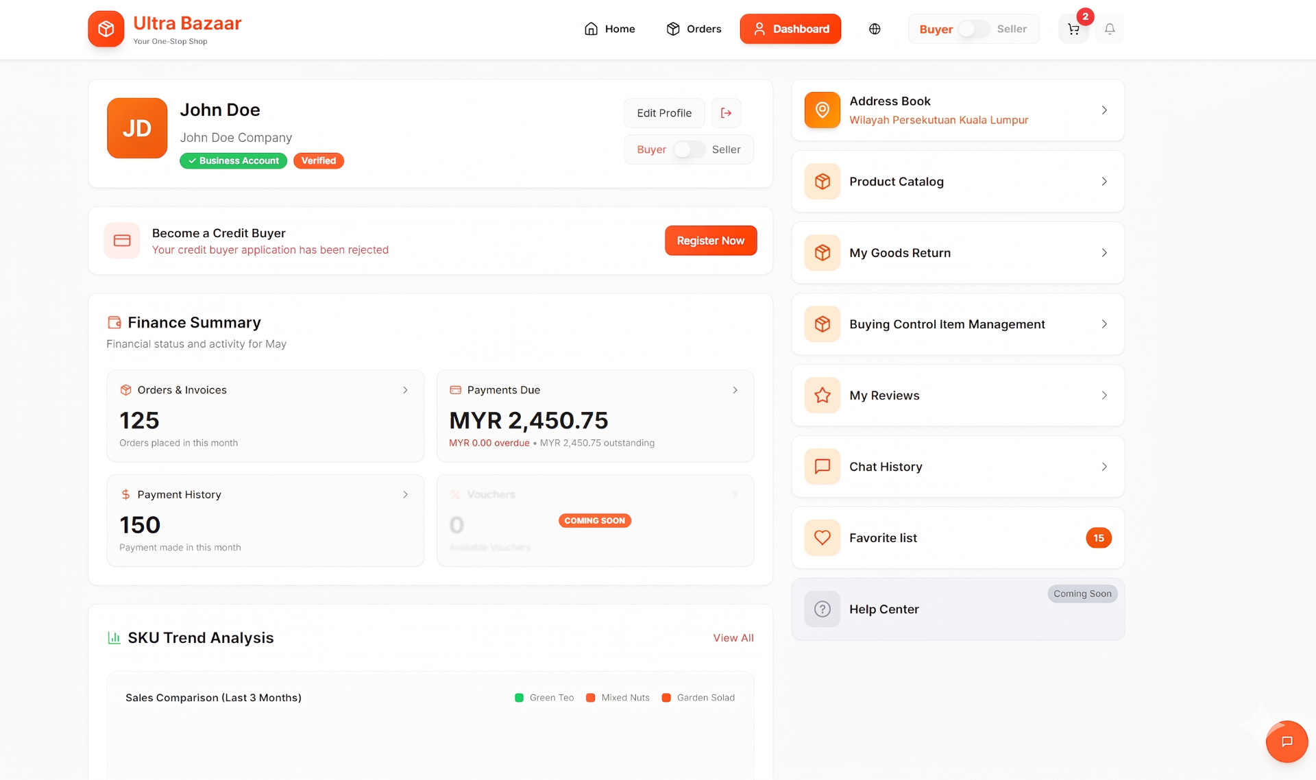Open the Help Center menu entry
This screenshot has width=1316, height=780.
pos(958,609)
